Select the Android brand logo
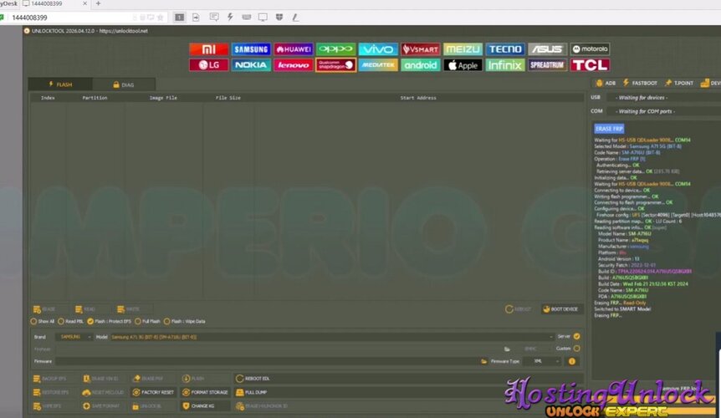Image resolution: width=721 pixels, height=418 pixels. tap(420, 65)
